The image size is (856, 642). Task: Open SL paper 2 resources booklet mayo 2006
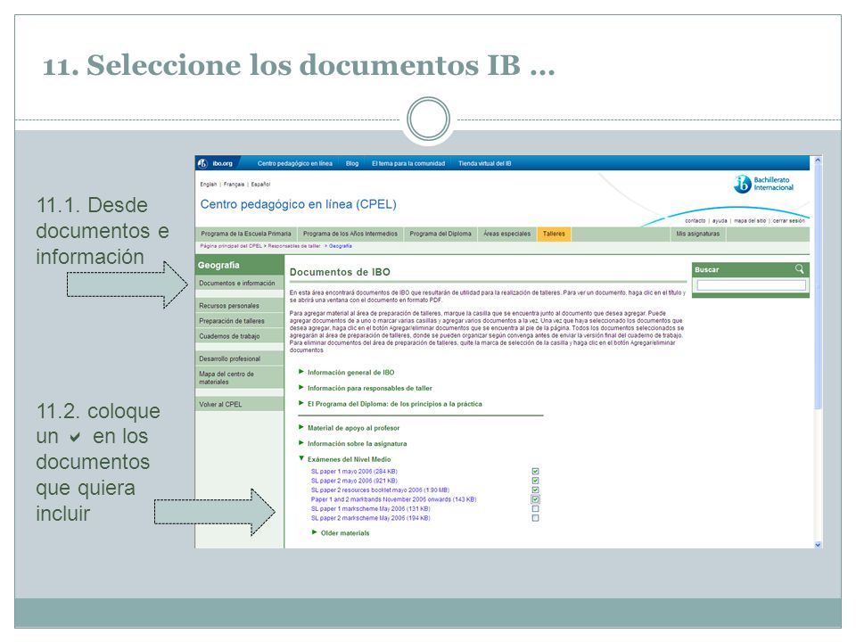click(x=380, y=490)
